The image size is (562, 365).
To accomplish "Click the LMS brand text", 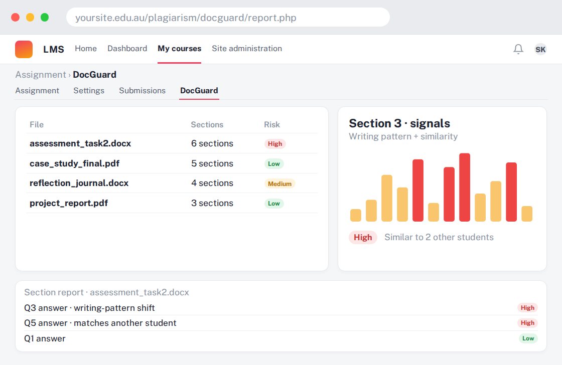I will [53, 49].
